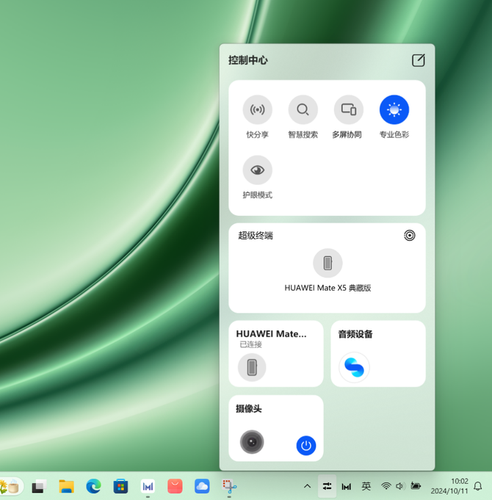The width and height of the screenshot is (492, 500).
Task: Expand the hidden system tray icons chevron
Action: point(307,486)
